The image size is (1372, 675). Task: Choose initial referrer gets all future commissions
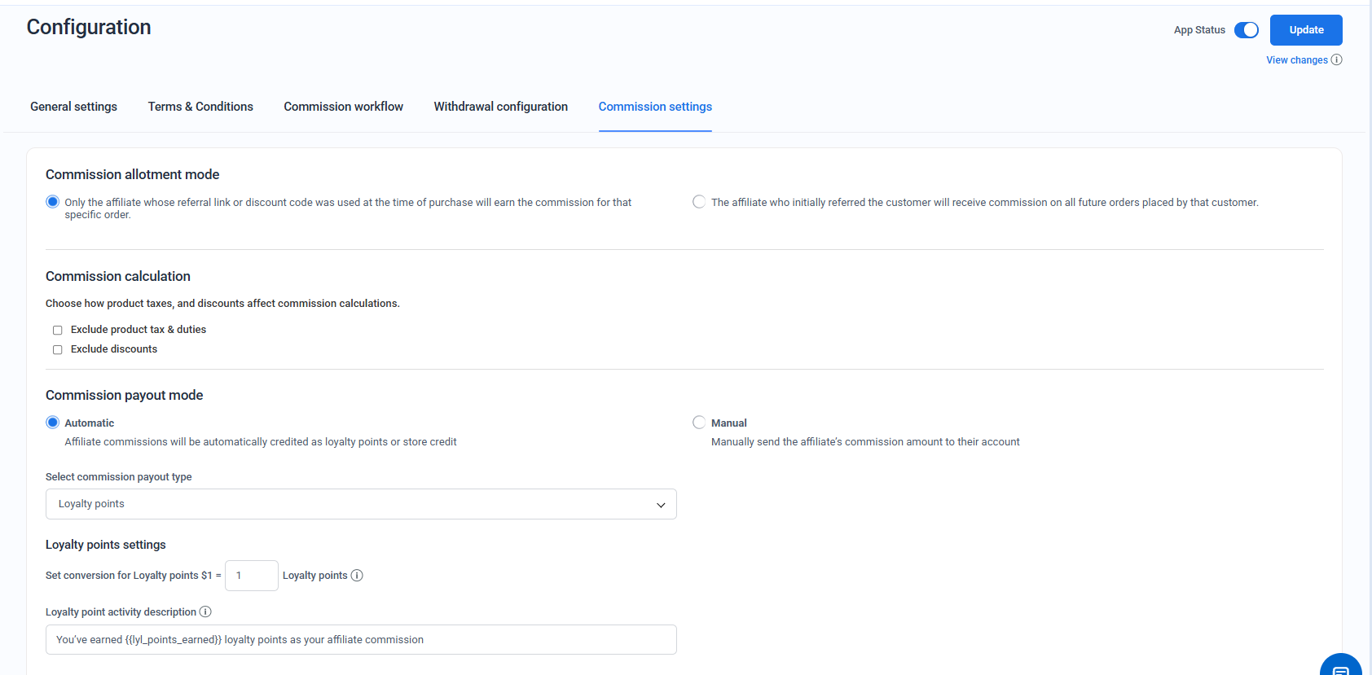pyautogui.click(x=699, y=202)
